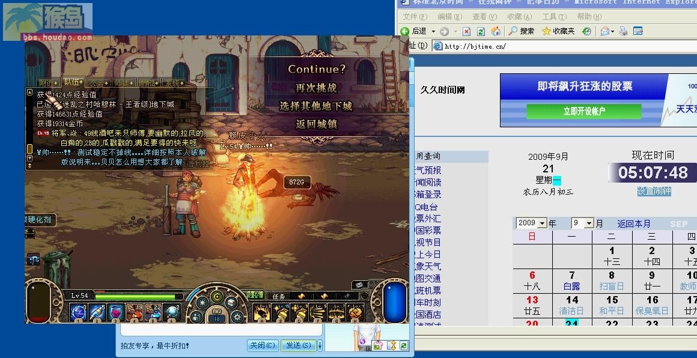Click the 设置心情 button in the game
The width and height of the screenshot is (697, 358).
tap(255, 294)
